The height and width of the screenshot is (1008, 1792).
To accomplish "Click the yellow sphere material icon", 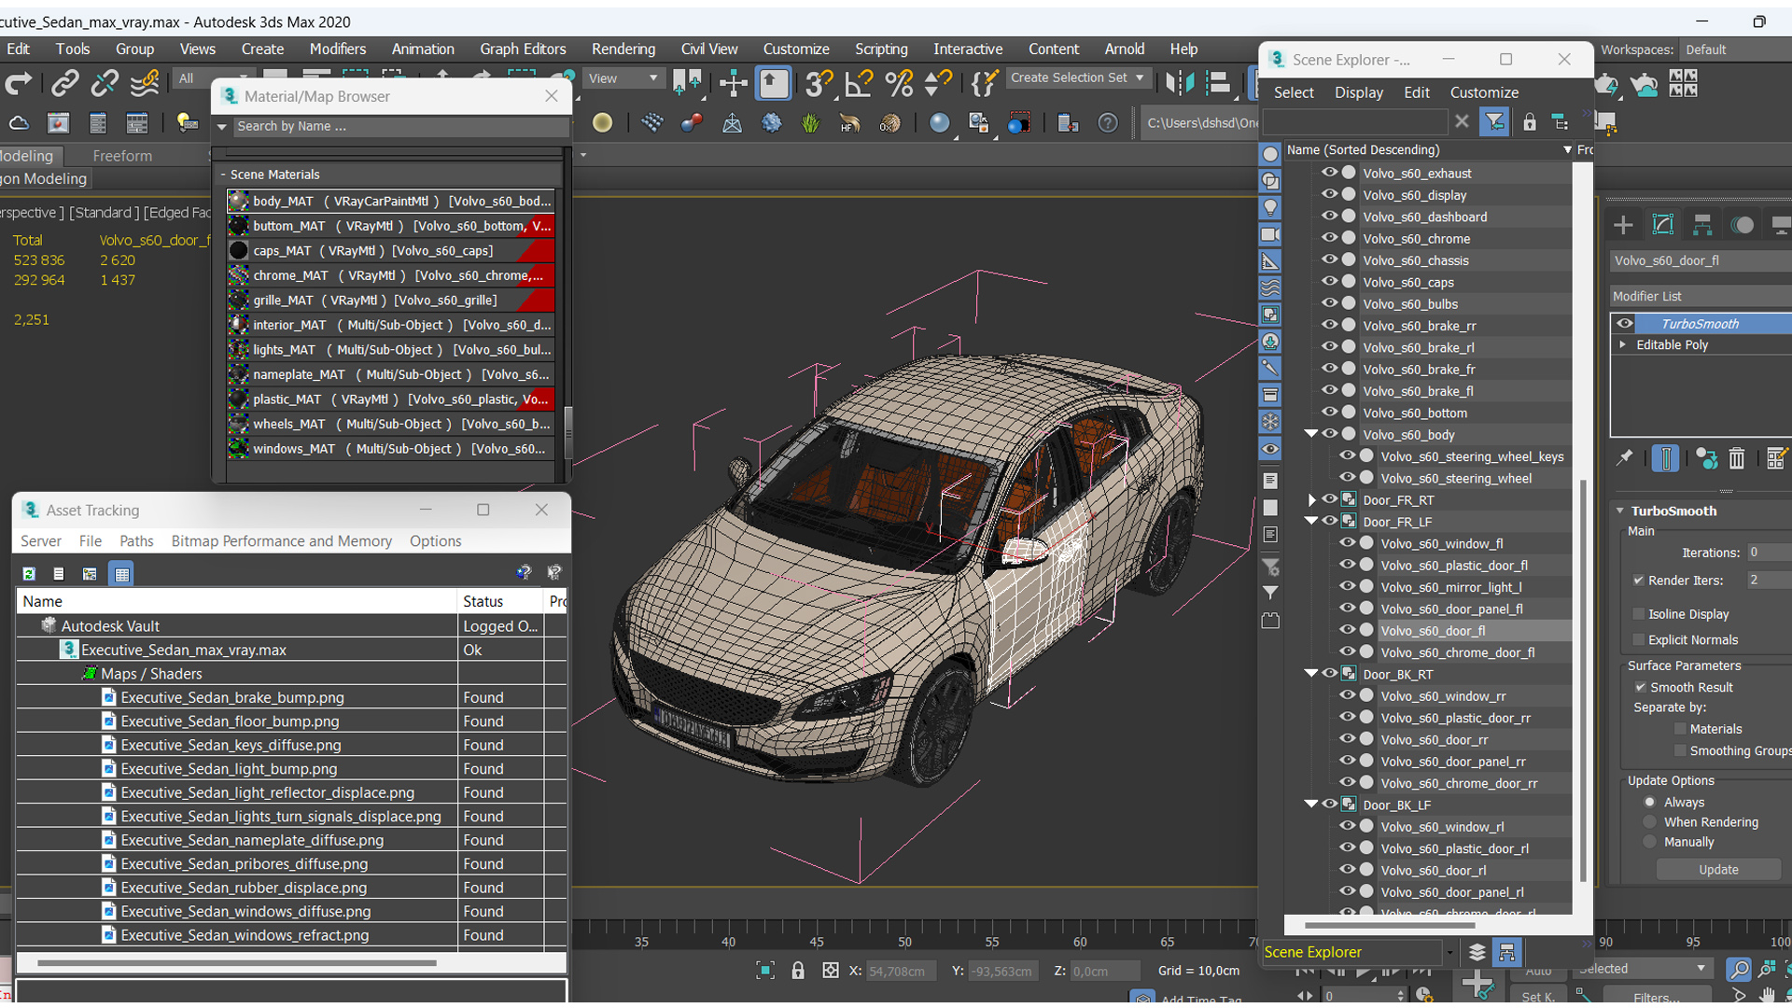I will point(602,123).
